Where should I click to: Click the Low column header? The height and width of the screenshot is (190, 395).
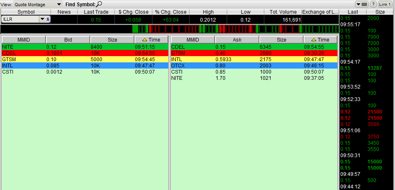pyautogui.click(x=246, y=12)
